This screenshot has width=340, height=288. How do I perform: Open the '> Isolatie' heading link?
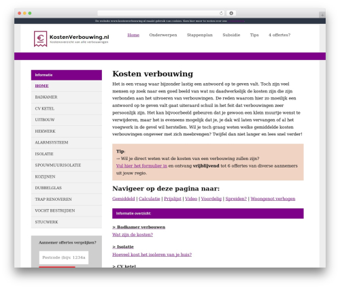[123, 247]
